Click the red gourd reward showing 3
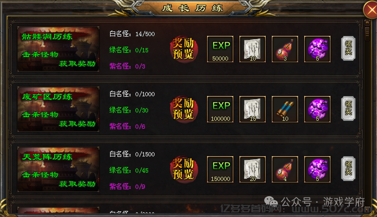The image size is (377, 217). point(285,49)
